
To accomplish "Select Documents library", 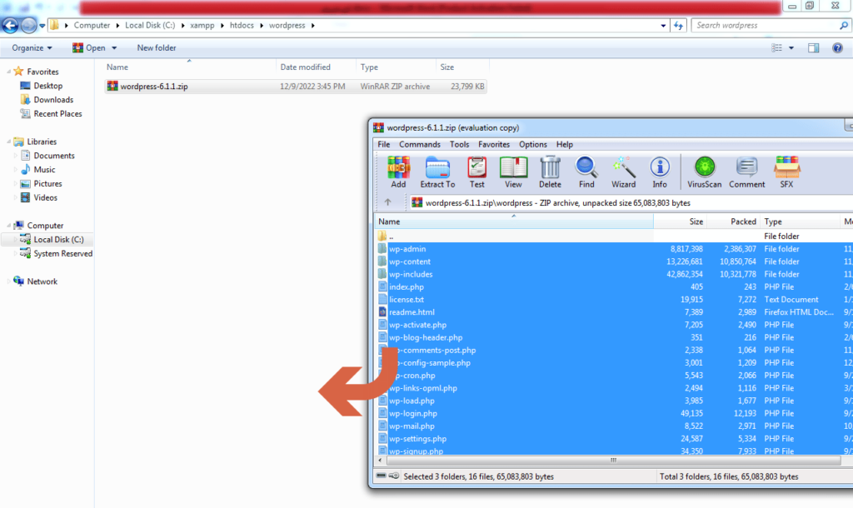I will (47, 156).
